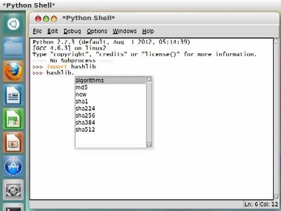Image resolution: width=281 pixels, height=211 pixels.
Task: Open the Software Center icon
Action: coord(13,167)
